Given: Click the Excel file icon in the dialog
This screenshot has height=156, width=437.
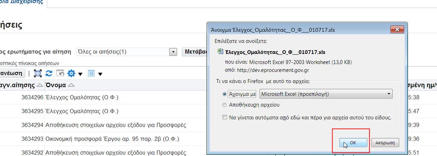Looking at the screenshot, I should point(220,51).
